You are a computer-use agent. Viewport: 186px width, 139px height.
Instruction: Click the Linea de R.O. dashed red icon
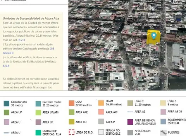tap(72, 132)
